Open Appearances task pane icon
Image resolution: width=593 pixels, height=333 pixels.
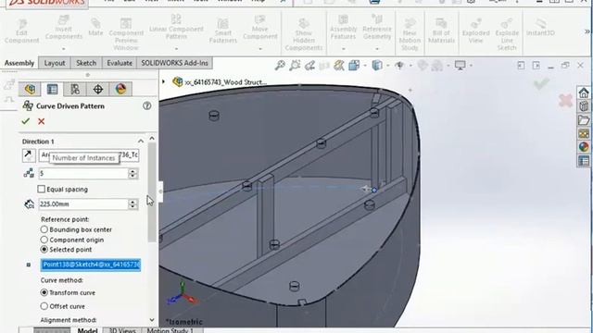(x=584, y=147)
